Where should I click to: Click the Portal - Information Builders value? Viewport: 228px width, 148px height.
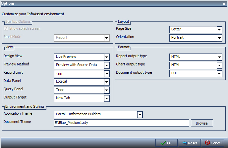tap(96, 115)
